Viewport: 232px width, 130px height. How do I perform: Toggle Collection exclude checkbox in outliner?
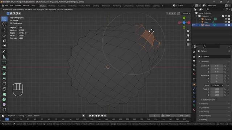click(223, 16)
